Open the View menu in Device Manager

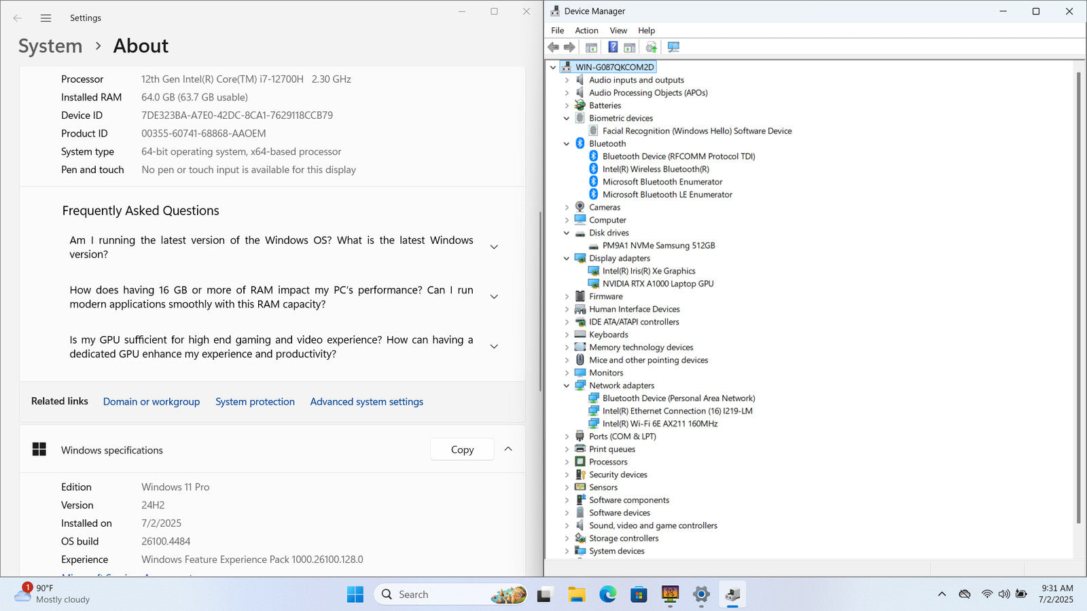coord(618,31)
